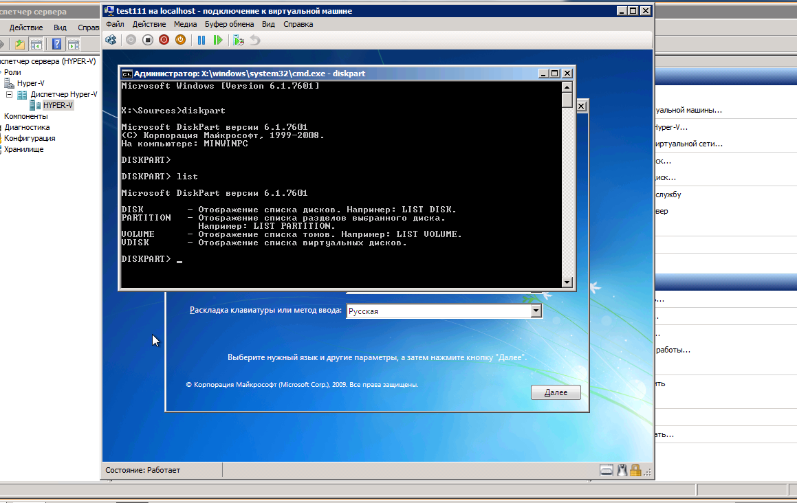Viewport: 797px width, 503px height.
Task: Click 'Раскладка клавиатуры или метод ввода' label
Action: (x=266, y=310)
